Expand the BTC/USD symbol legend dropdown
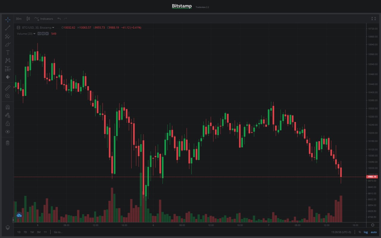This screenshot has width=381, height=238. [53, 28]
